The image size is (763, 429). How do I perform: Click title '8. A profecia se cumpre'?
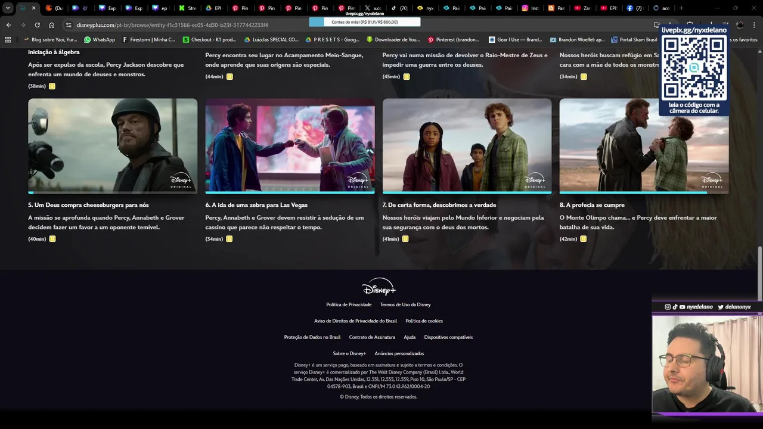tap(592, 205)
